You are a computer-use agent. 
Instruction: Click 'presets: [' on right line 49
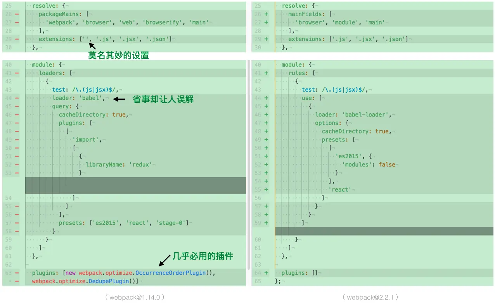point(339,140)
